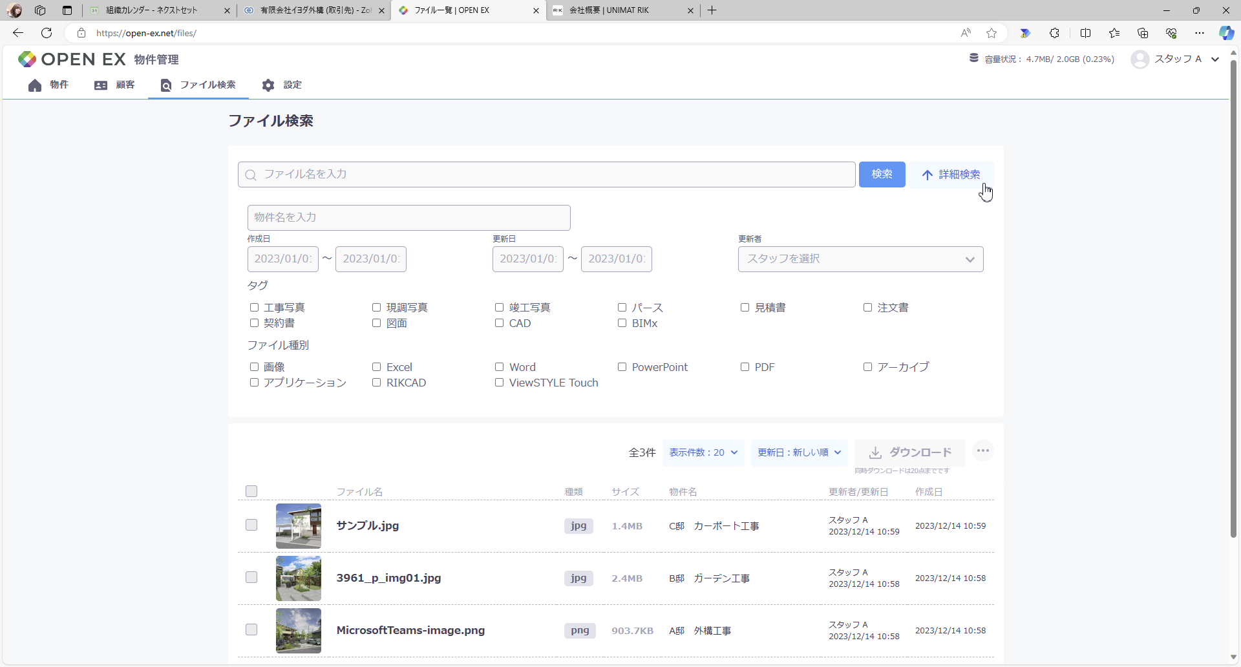Select the MicrosoftTeams-image.png row checkbox
Image resolution: width=1241 pixels, height=667 pixels.
pos(251,630)
